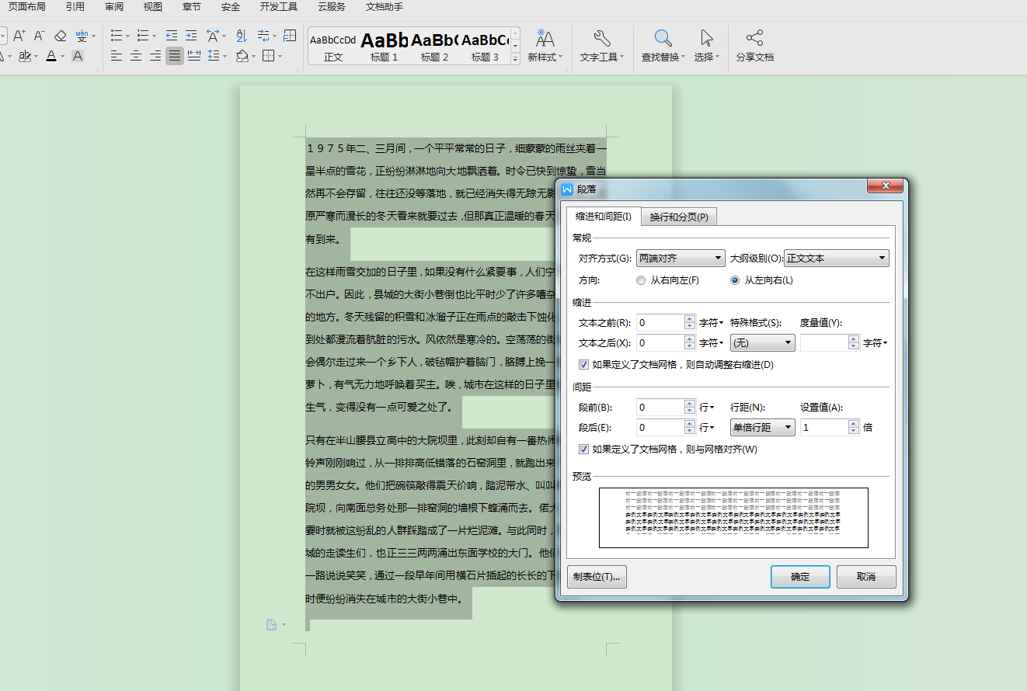Click the sort A-Z icon
Screen dimensions: 1027x691
(x=241, y=36)
